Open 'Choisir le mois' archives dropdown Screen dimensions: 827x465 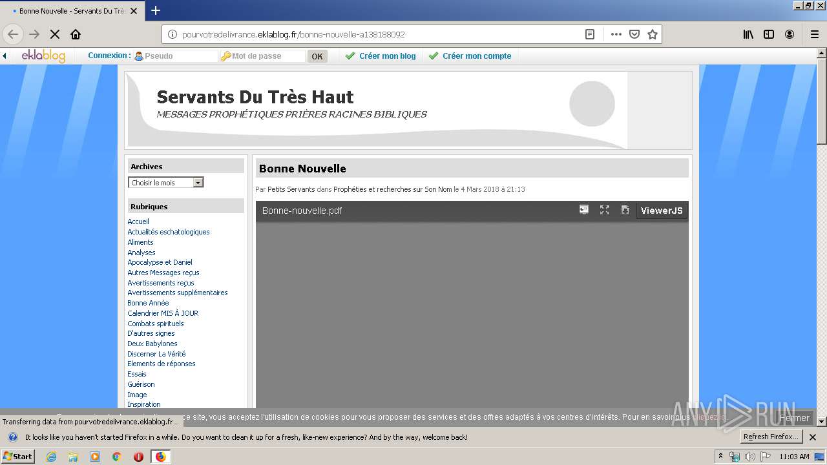[166, 183]
